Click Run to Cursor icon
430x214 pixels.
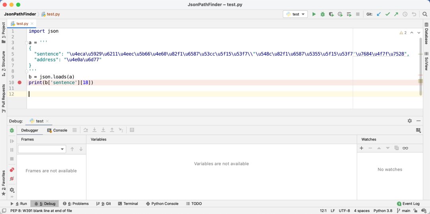pos(121,130)
